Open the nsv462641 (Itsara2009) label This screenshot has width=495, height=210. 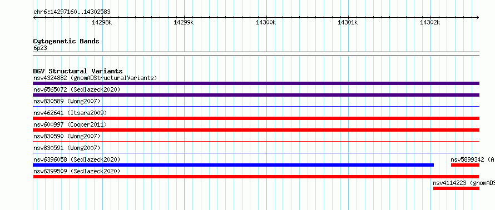tap(70, 113)
